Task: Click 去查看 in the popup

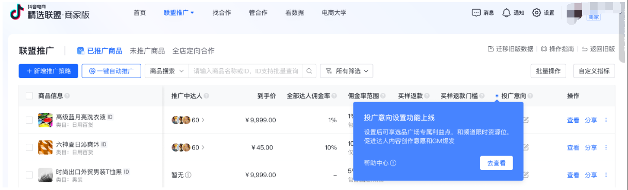Action: coord(496,163)
